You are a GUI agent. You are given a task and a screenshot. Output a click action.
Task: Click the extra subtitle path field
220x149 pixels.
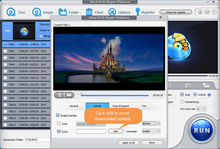click(91, 131)
